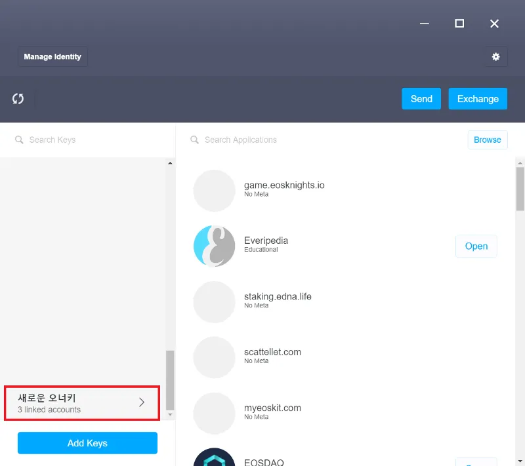Screen dimensions: 525x466
Task: Click the refresh sync icon
Action: [18, 98]
